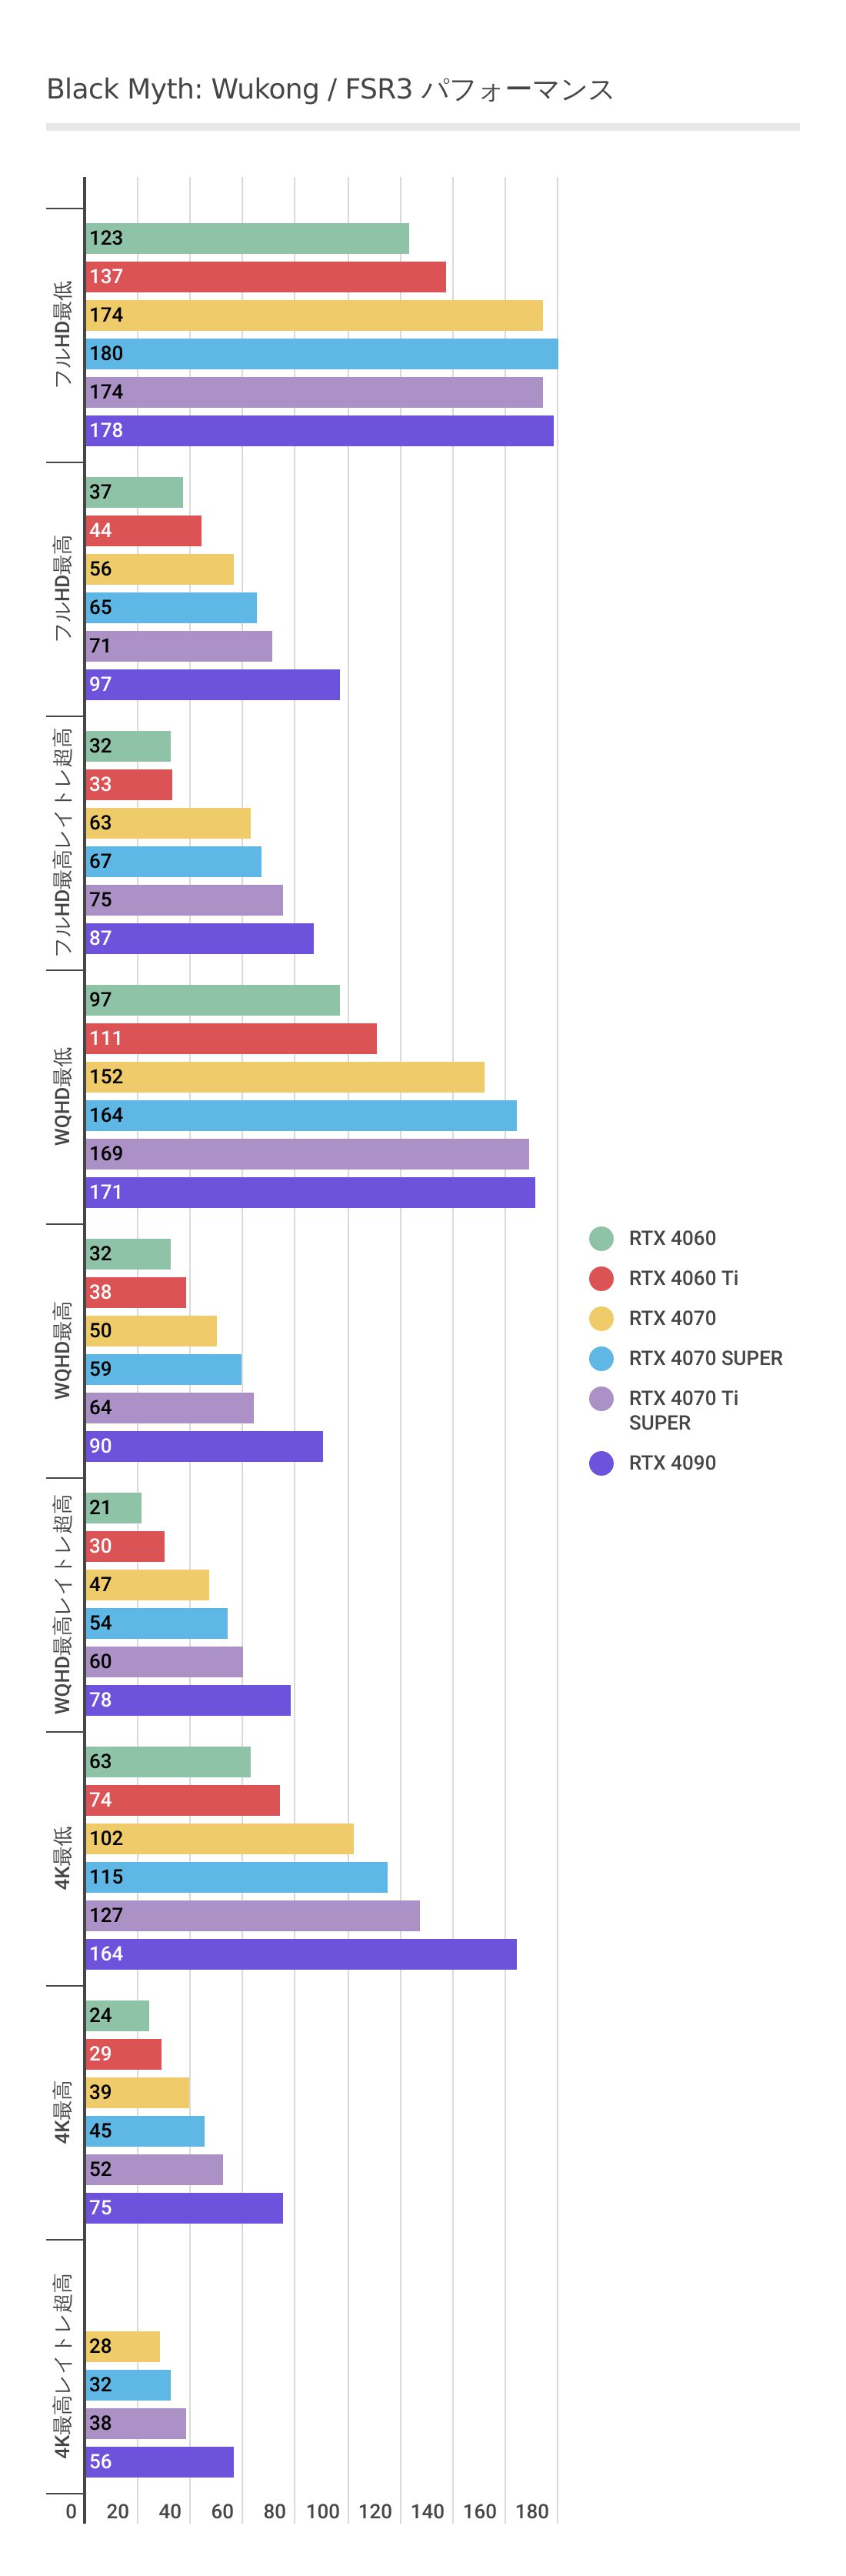Click the blue RTX 4070 SUPER legend dot
The height and width of the screenshot is (2576, 846).
[x=601, y=1358]
